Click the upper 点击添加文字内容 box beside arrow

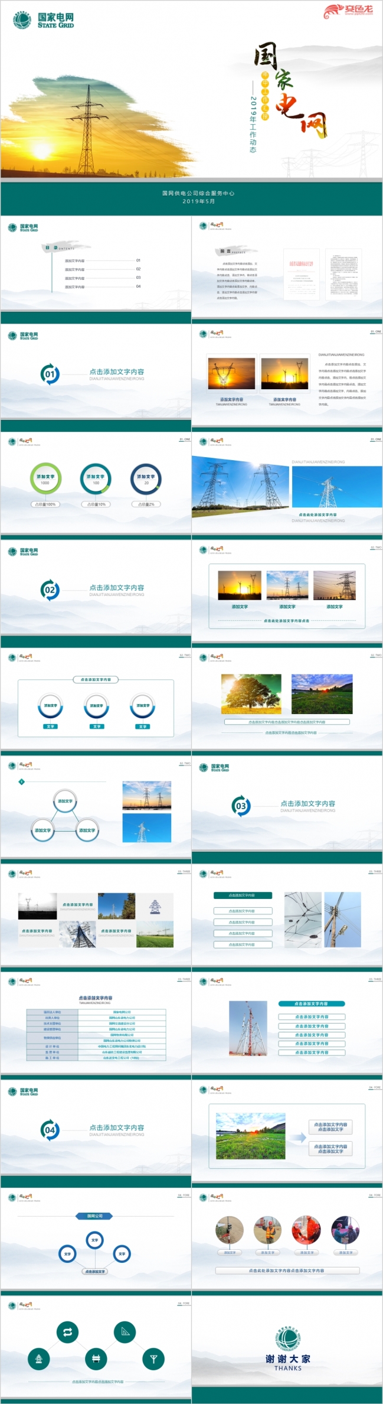[x=330, y=1127]
